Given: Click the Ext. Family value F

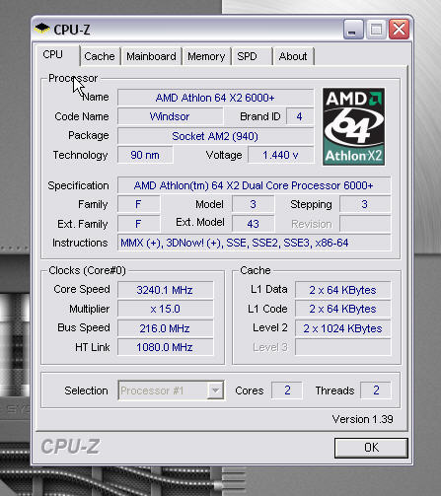Looking at the screenshot, I should point(138,224).
